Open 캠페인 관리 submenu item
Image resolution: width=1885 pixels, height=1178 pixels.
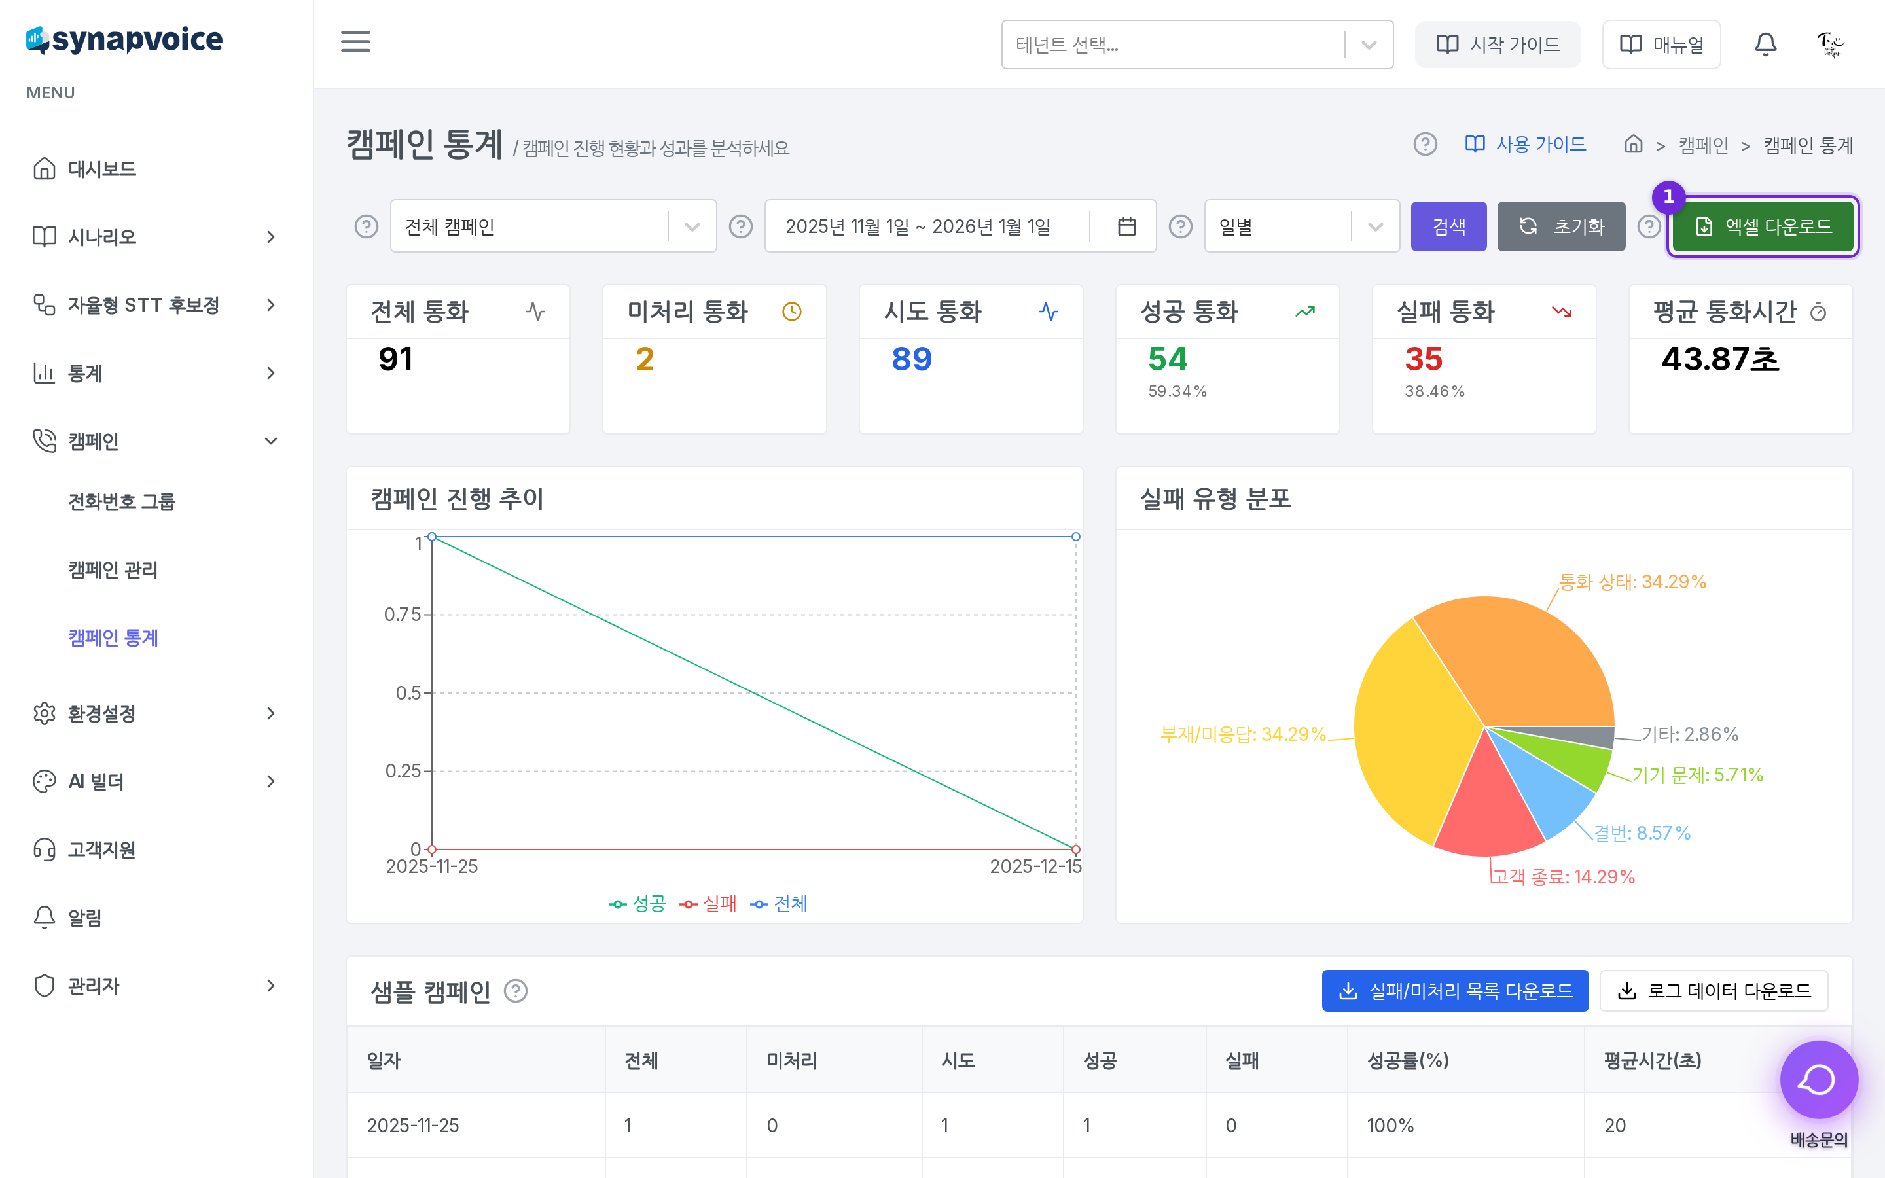113,569
